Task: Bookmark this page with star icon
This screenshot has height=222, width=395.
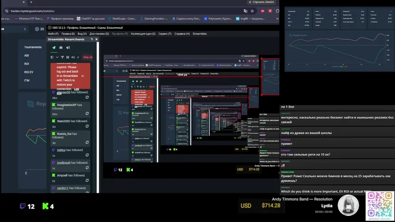Action: [252, 11]
